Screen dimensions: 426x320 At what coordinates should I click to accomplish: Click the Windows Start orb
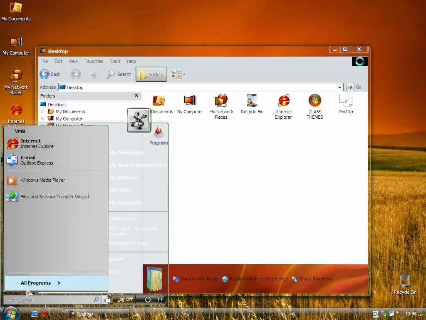click(x=10, y=314)
